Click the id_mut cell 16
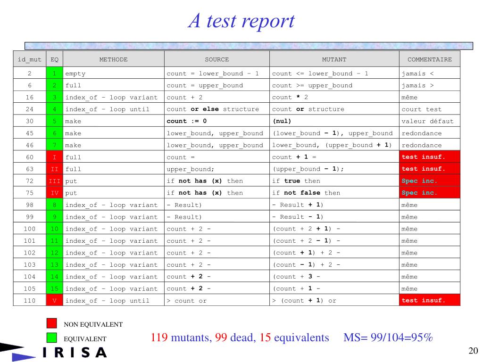483x362 pixels. tap(30, 97)
